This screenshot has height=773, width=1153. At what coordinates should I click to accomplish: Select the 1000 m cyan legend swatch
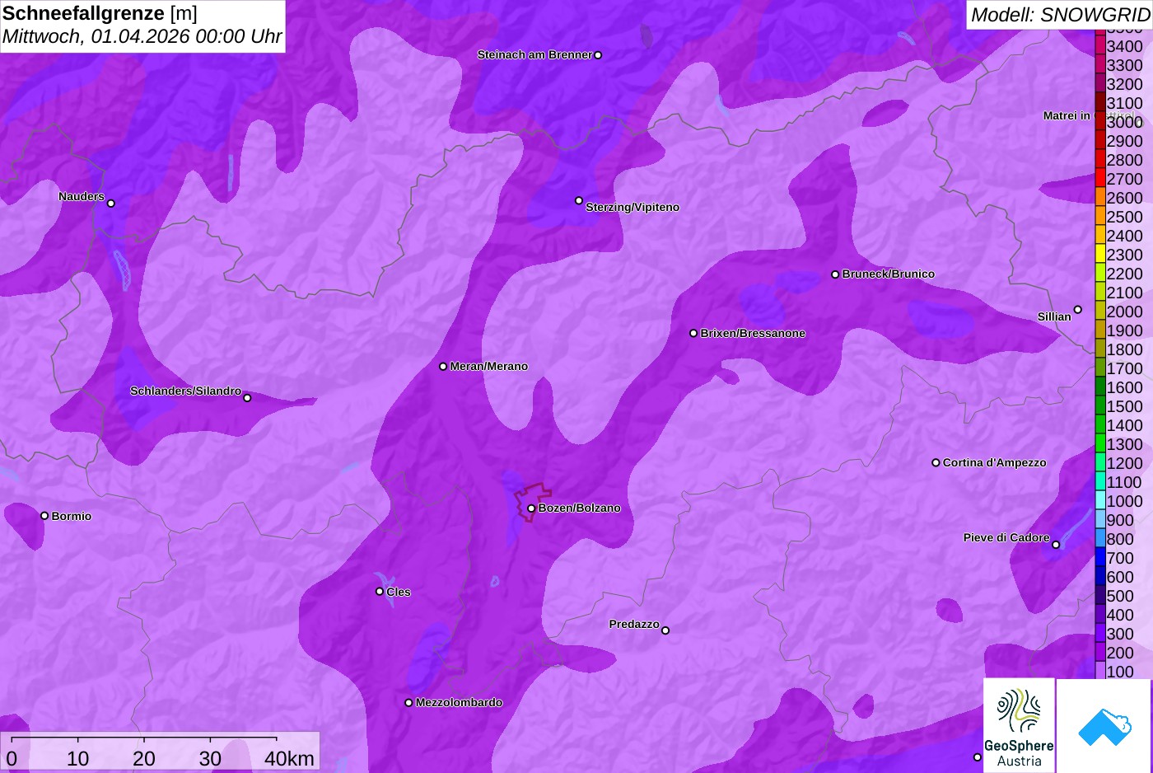click(x=1100, y=500)
